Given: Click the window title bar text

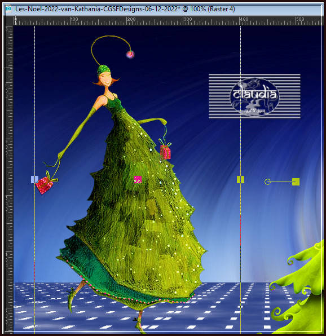Looking at the screenshot, I should pos(125,9).
